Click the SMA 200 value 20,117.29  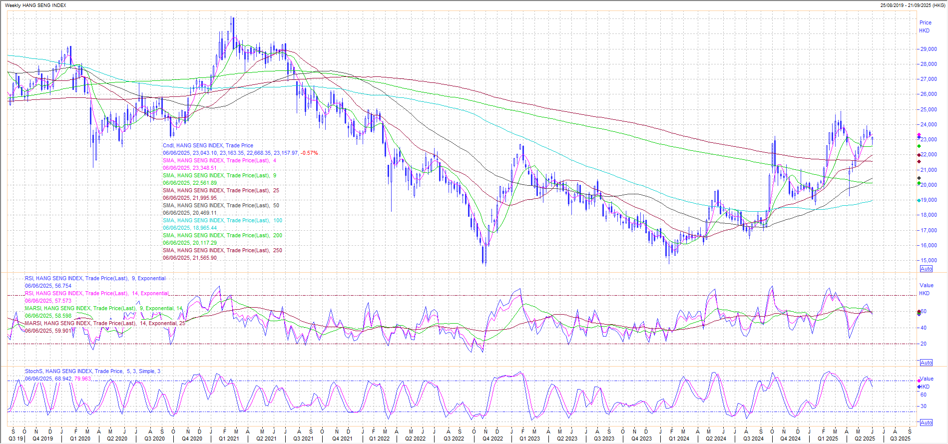click(x=190, y=243)
